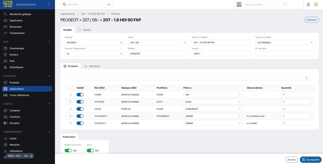Collapse the Administration sidebar chevron
This screenshot has width=323, height=164.
(49, 4)
